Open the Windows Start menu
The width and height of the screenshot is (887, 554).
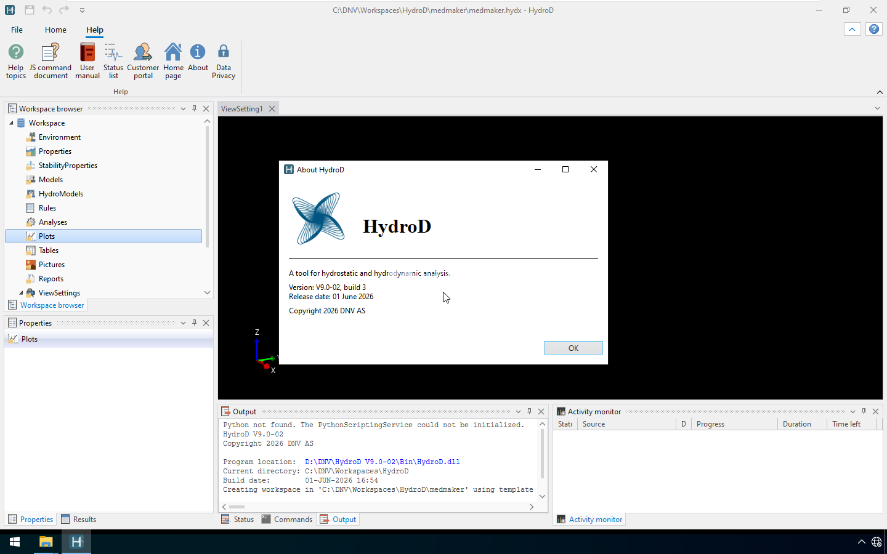[15, 542]
